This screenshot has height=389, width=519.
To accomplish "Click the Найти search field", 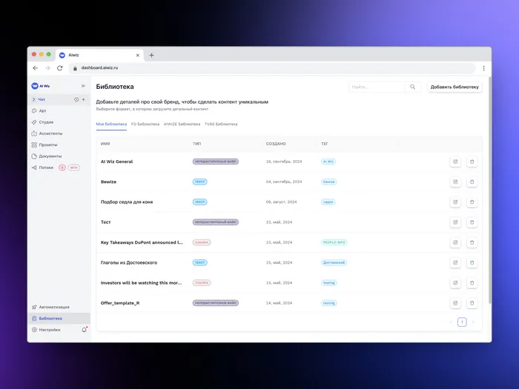I will (376, 87).
